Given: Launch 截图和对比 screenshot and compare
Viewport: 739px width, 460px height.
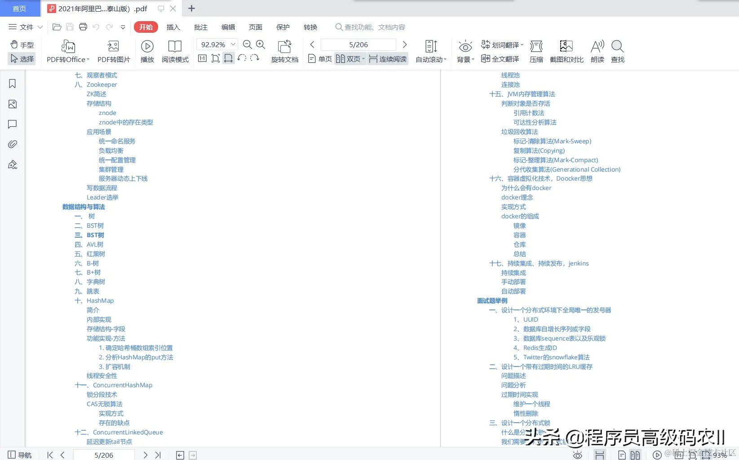Looking at the screenshot, I should [x=566, y=51].
